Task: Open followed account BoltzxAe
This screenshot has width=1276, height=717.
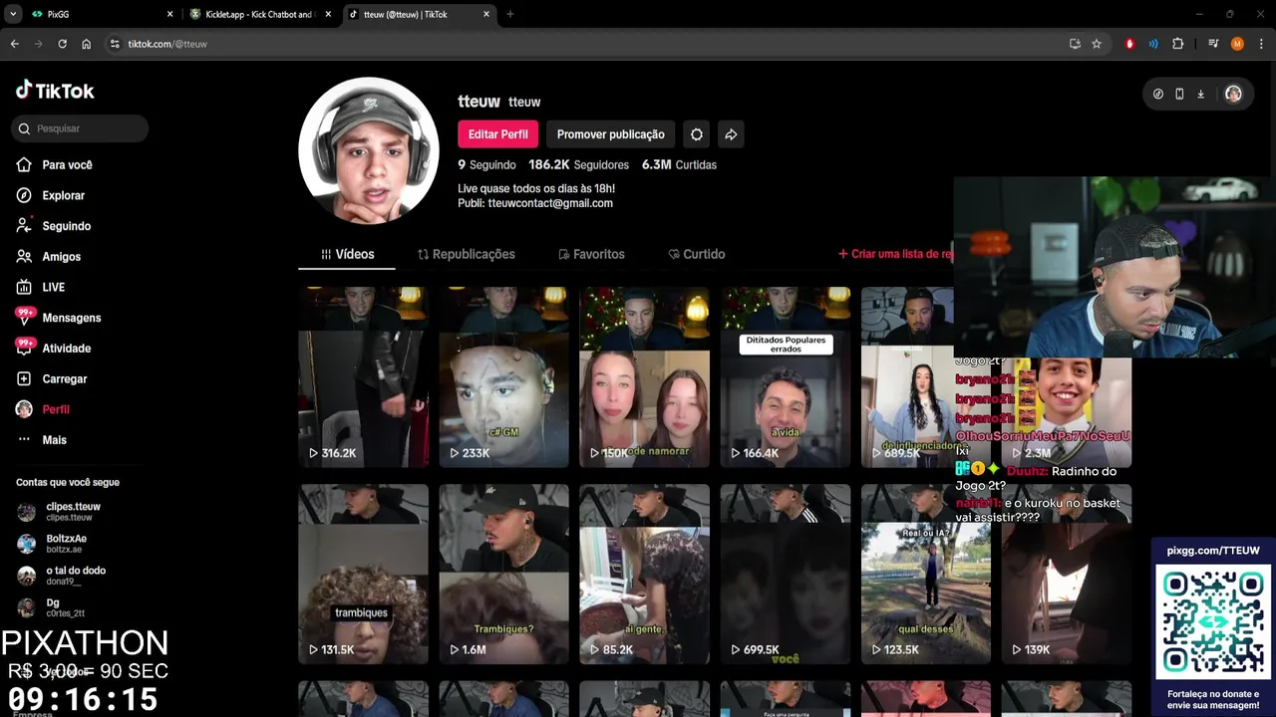Action: coord(52,544)
